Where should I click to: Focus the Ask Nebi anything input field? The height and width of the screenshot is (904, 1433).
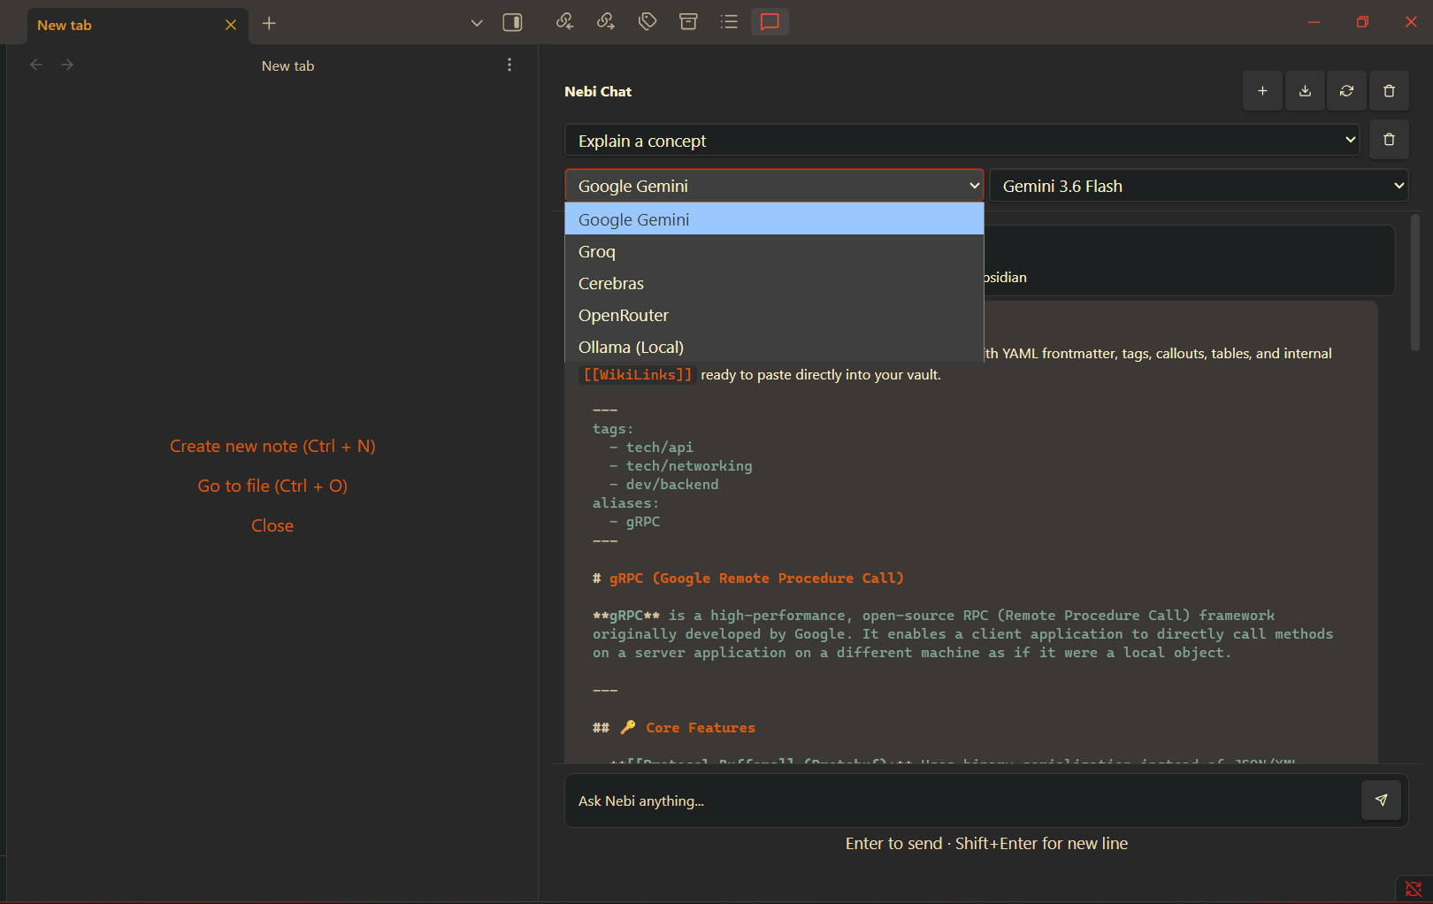(x=962, y=801)
